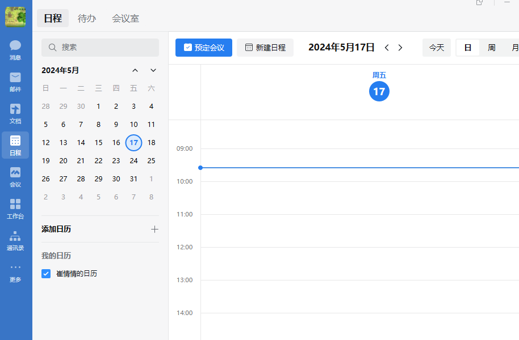
Task: Switch calendar view to 月 (Month)
Action: [x=514, y=48]
